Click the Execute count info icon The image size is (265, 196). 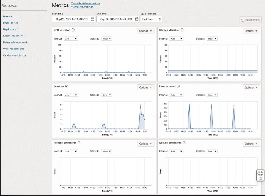point(178,86)
